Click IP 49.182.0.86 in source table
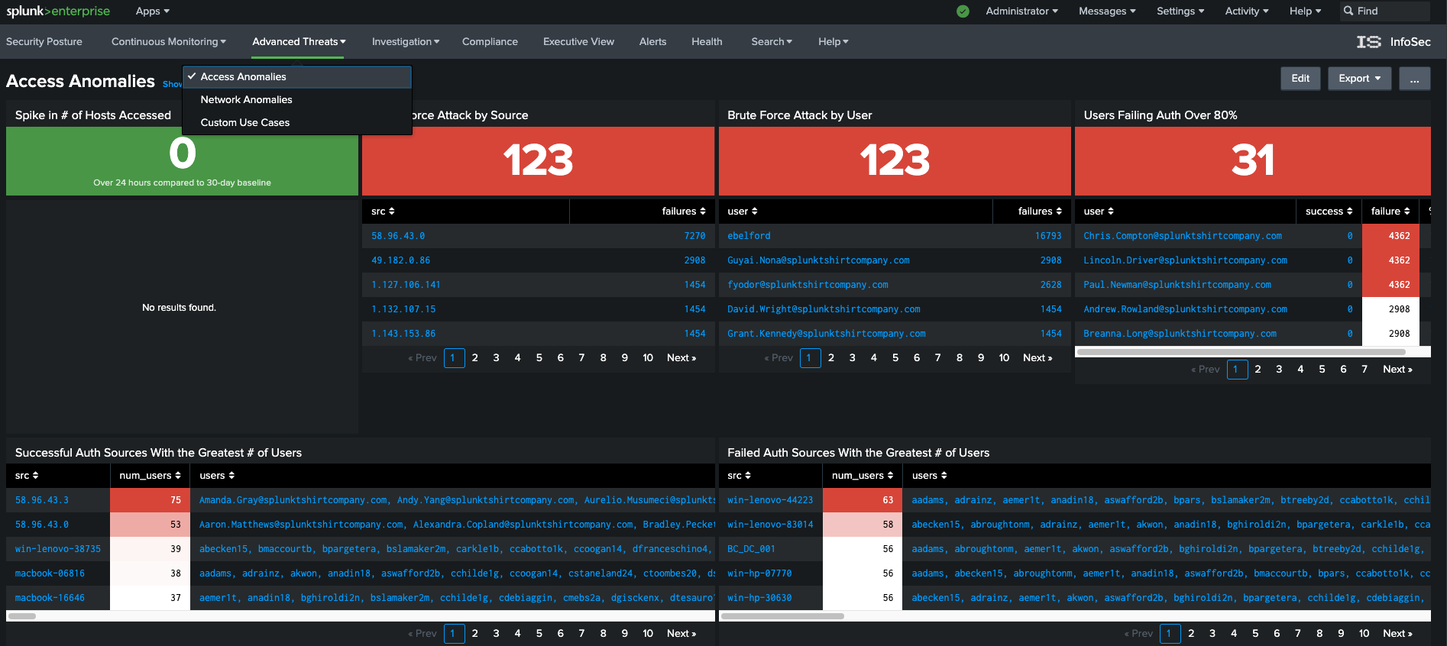Screen dimensions: 1447x646 pos(400,261)
